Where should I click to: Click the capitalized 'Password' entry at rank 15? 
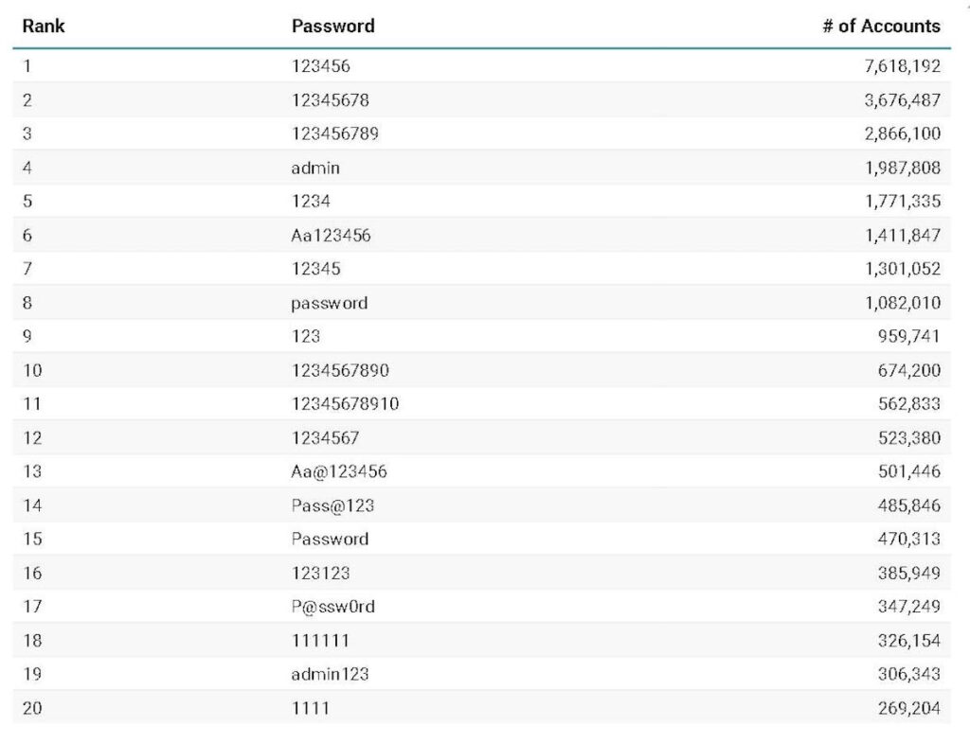pyautogui.click(x=330, y=539)
